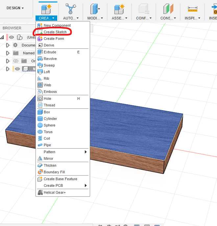Expand the Named Views tree node
This screenshot has width=217, height=226.
pyautogui.click(x=8, y=53)
